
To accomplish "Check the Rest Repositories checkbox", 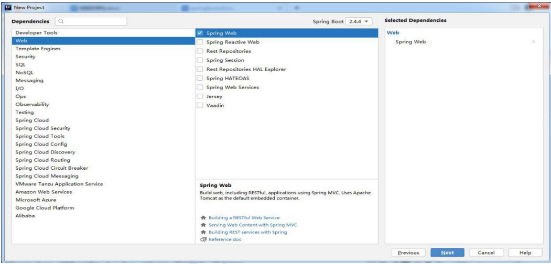I will [200, 51].
